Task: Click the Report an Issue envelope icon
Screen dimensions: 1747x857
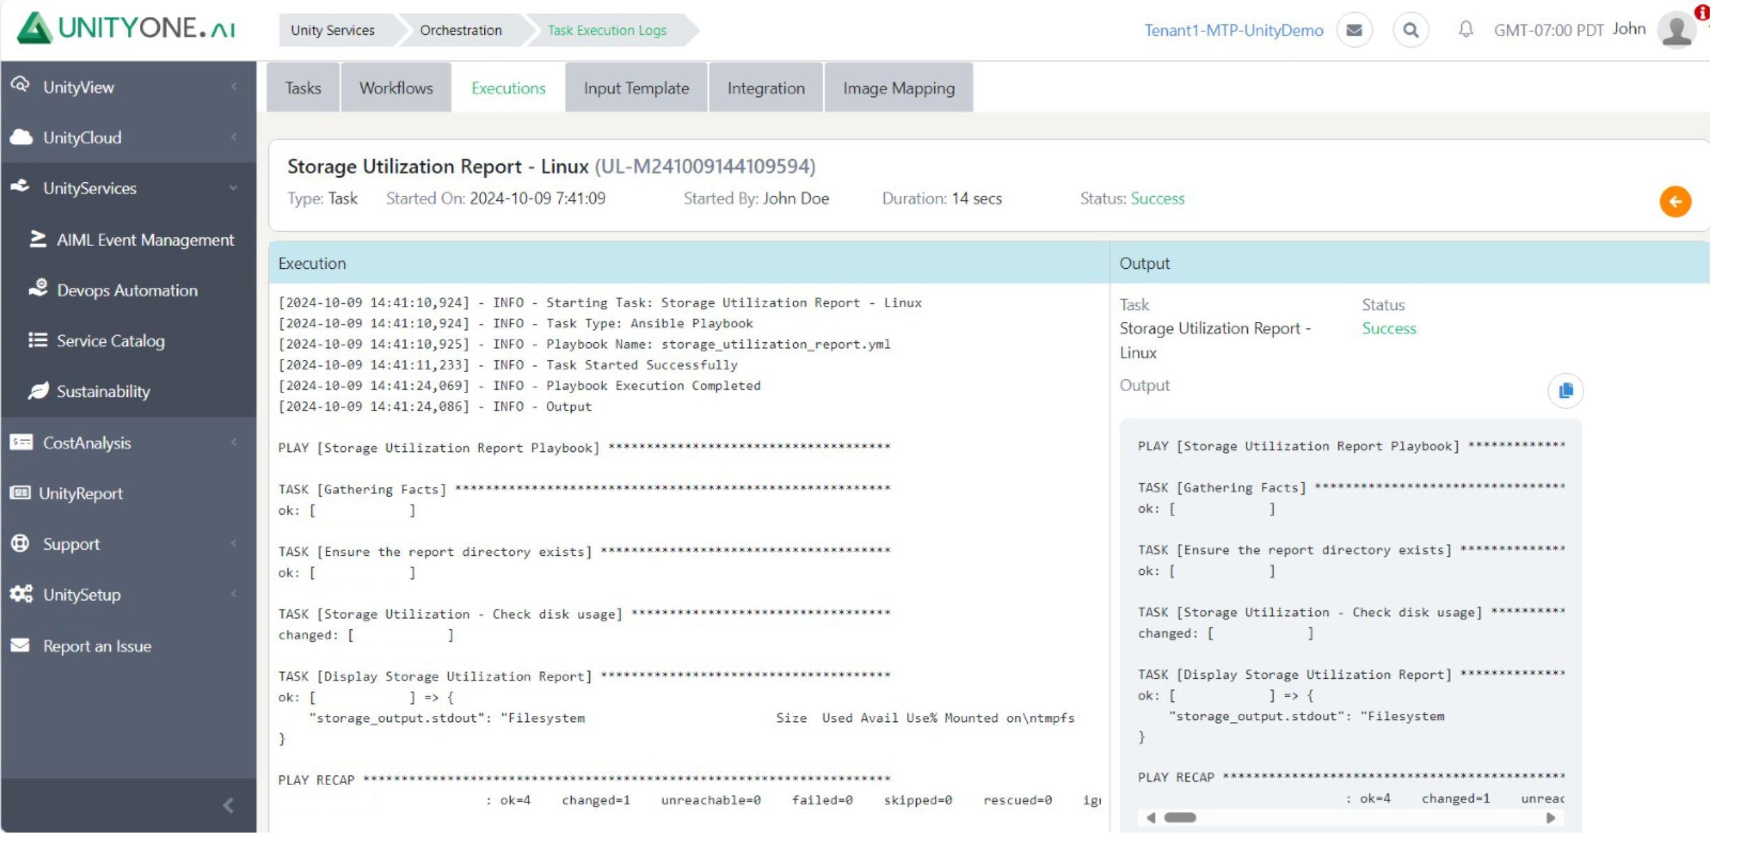Action: (x=20, y=645)
